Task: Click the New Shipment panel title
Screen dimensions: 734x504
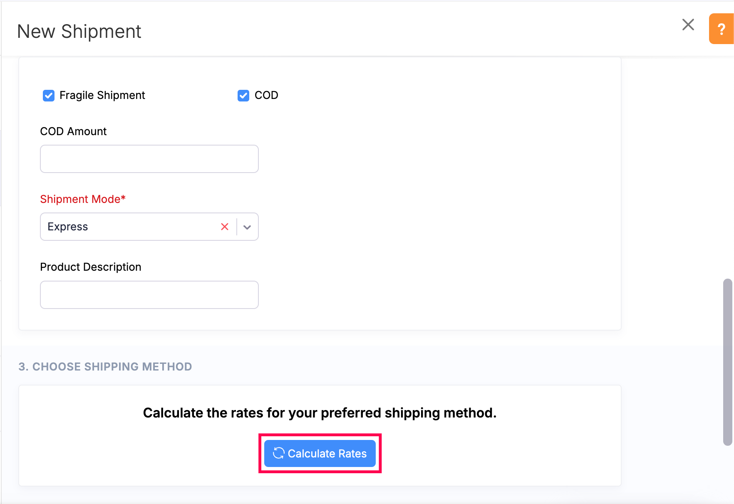Action: pos(79,32)
